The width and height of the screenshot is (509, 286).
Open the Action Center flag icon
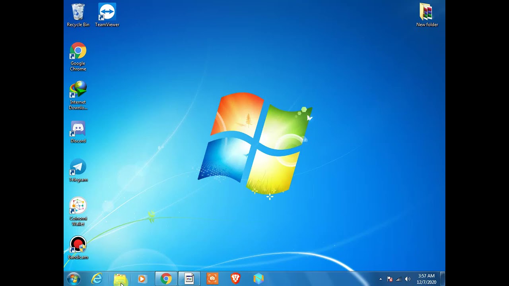click(x=390, y=279)
